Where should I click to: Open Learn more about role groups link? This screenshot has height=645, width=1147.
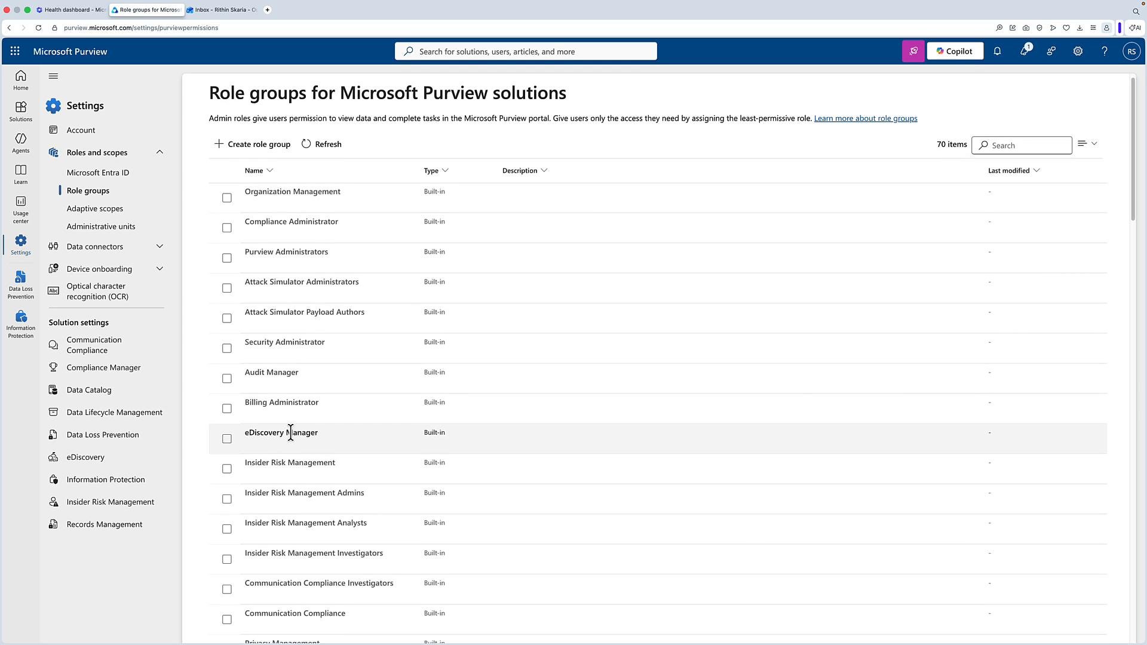[866, 118]
